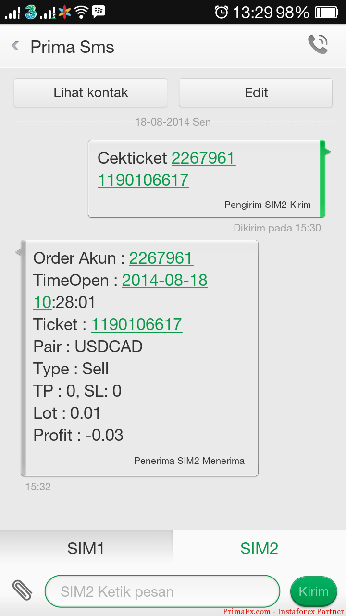Tap the paperclip attachment icon
The height and width of the screenshot is (616, 346).
pyautogui.click(x=22, y=590)
